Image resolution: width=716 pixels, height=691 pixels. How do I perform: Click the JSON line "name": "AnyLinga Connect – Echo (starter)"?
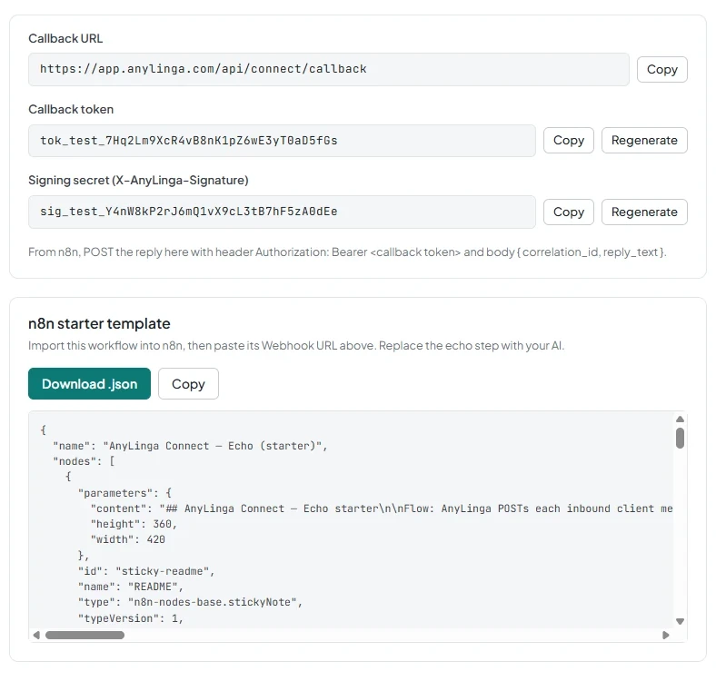190,446
